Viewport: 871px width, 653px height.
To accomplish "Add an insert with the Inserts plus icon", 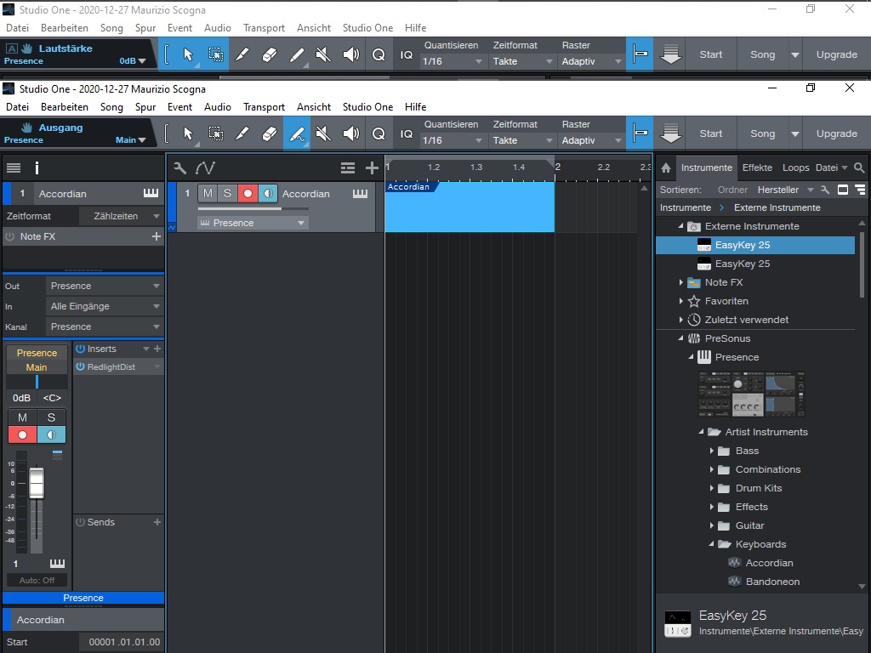I will 157,349.
